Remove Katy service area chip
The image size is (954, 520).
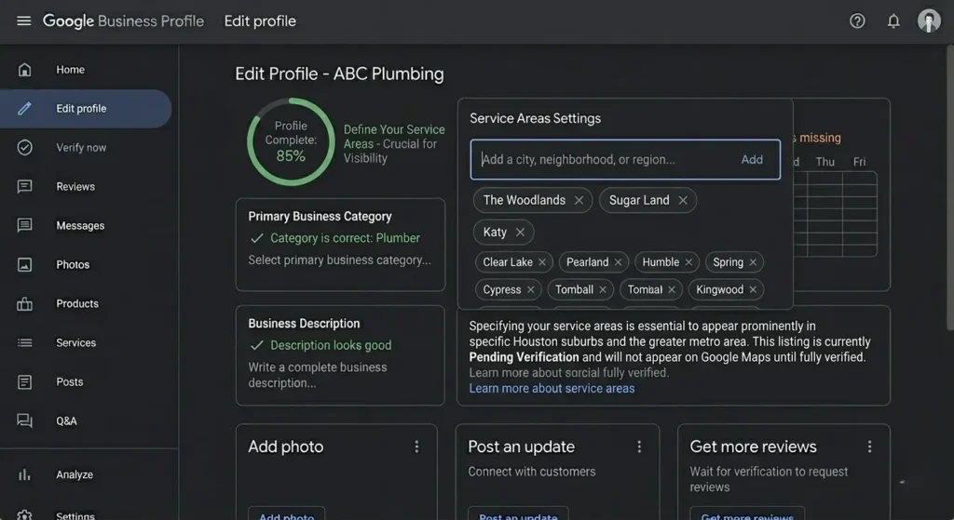tap(520, 232)
